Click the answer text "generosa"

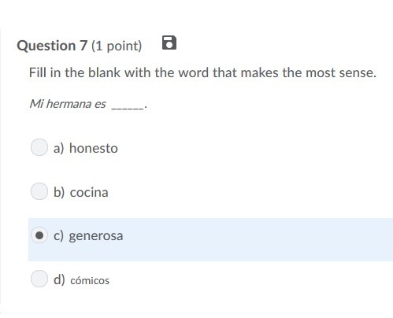click(x=96, y=236)
